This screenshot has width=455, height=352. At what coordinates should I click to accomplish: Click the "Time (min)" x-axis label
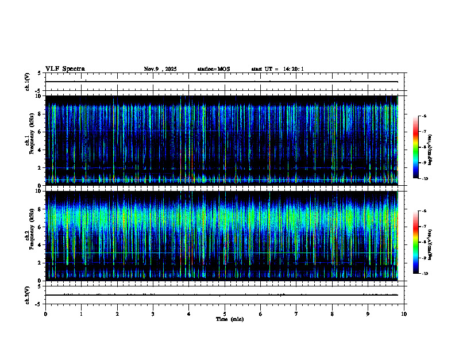230,319
